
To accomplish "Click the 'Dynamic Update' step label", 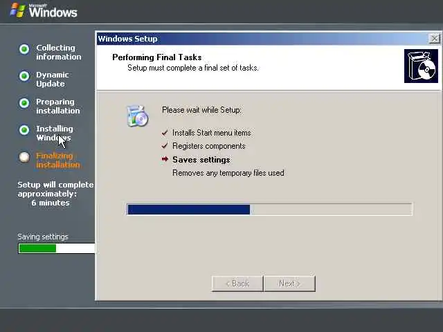I will [x=53, y=79].
